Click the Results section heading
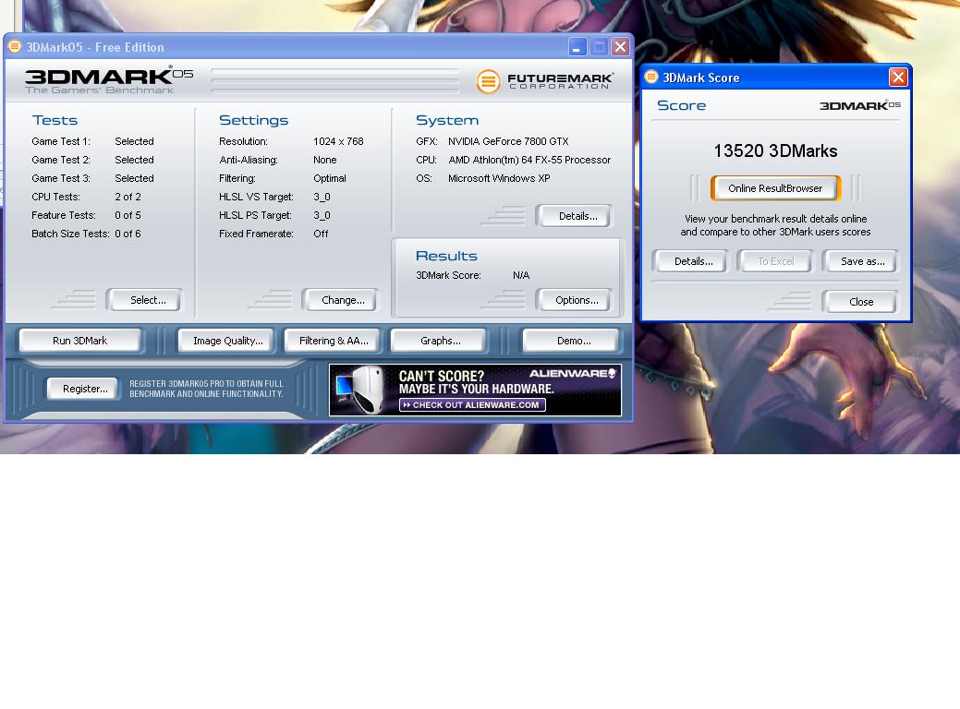Image resolution: width=960 pixels, height=709 pixels. pos(446,256)
